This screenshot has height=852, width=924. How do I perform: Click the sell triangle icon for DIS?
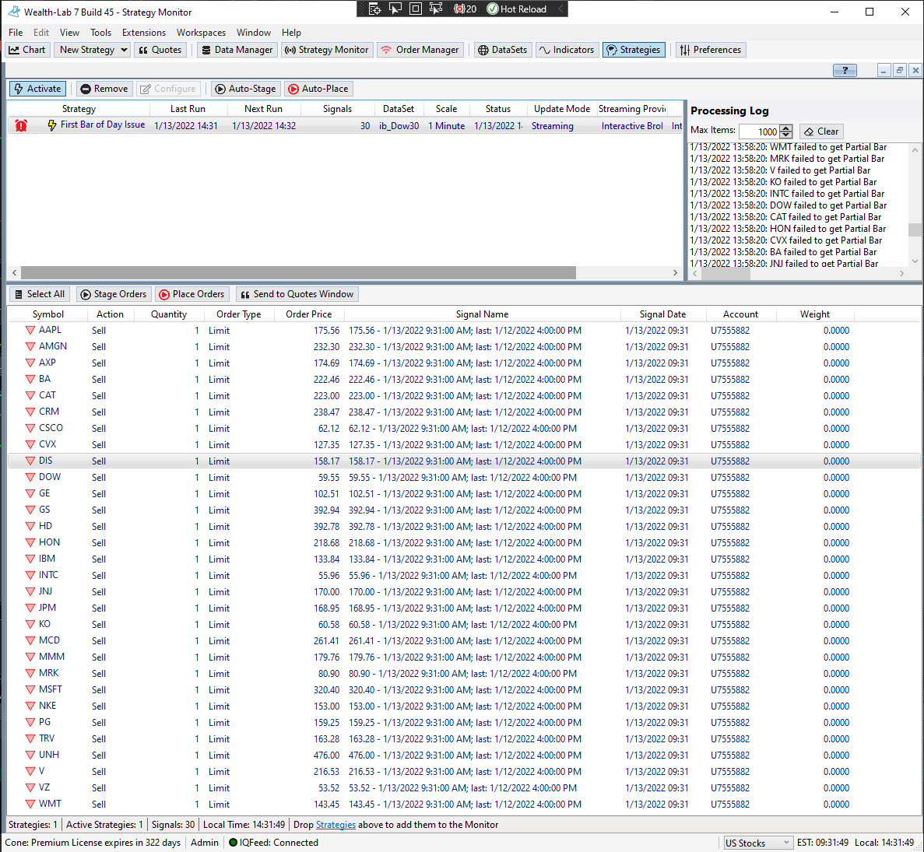pos(30,461)
